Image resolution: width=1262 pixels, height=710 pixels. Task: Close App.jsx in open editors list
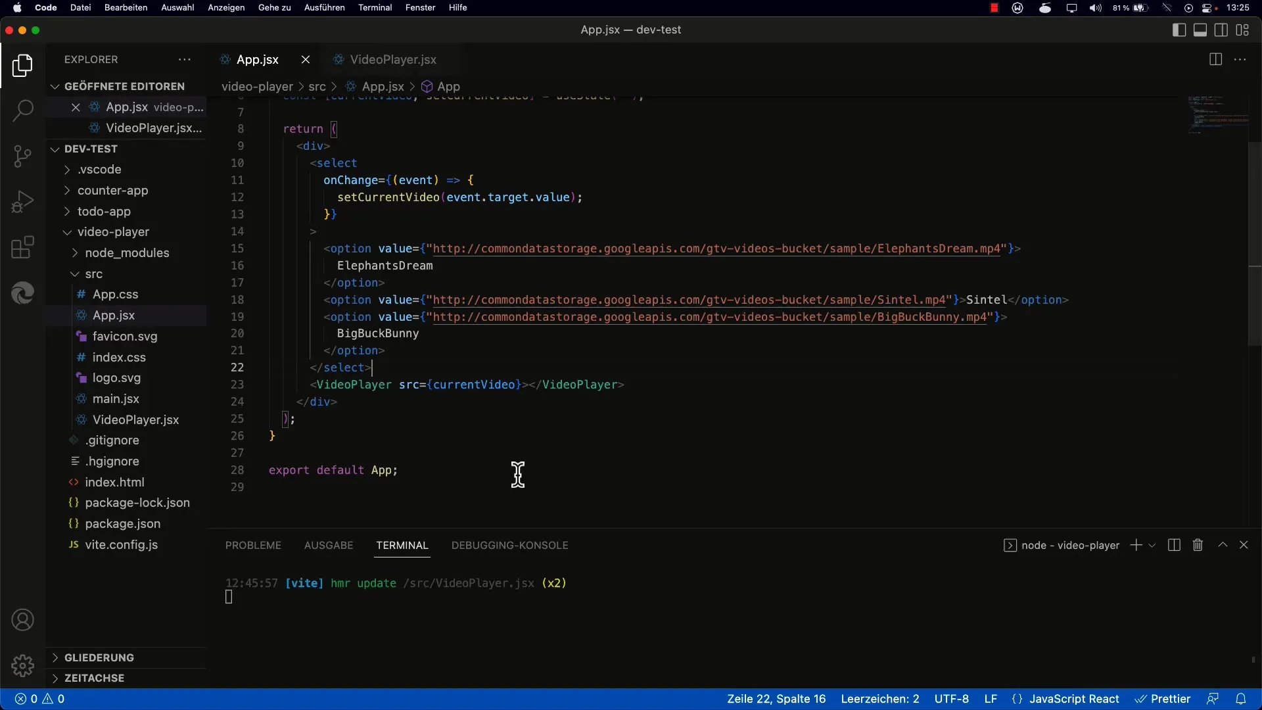coord(76,107)
